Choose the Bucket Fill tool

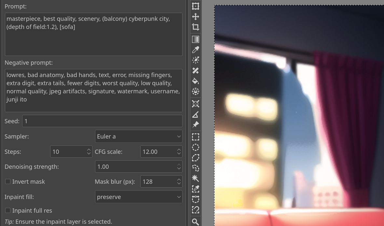(x=196, y=81)
